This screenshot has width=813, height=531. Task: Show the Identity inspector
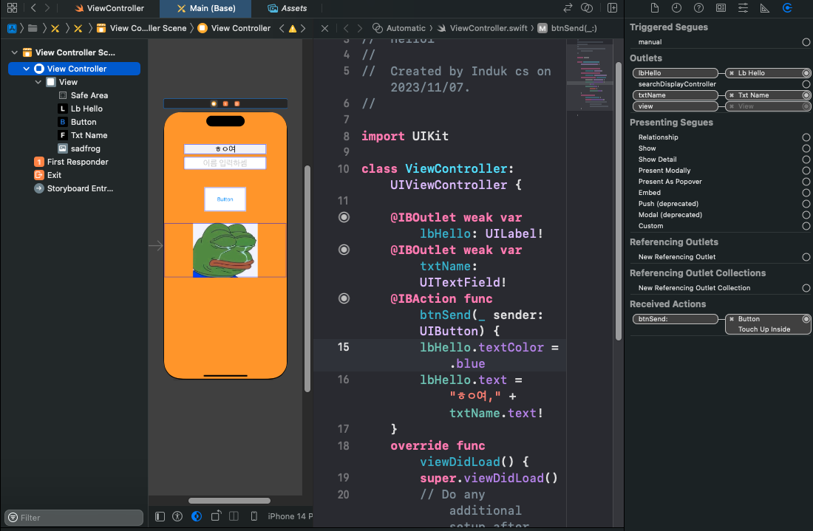coord(721,8)
